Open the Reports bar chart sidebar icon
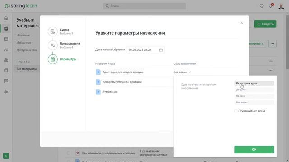 tap(6, 60)
